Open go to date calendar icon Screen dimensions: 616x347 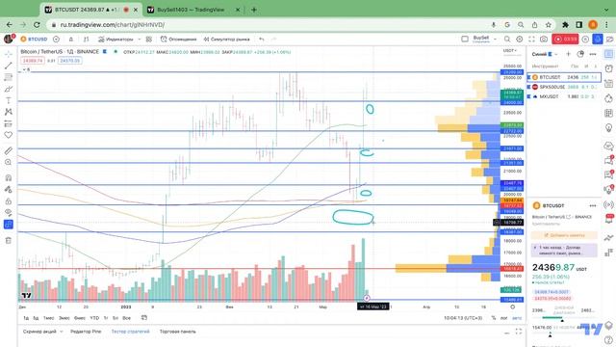point(144,318)
